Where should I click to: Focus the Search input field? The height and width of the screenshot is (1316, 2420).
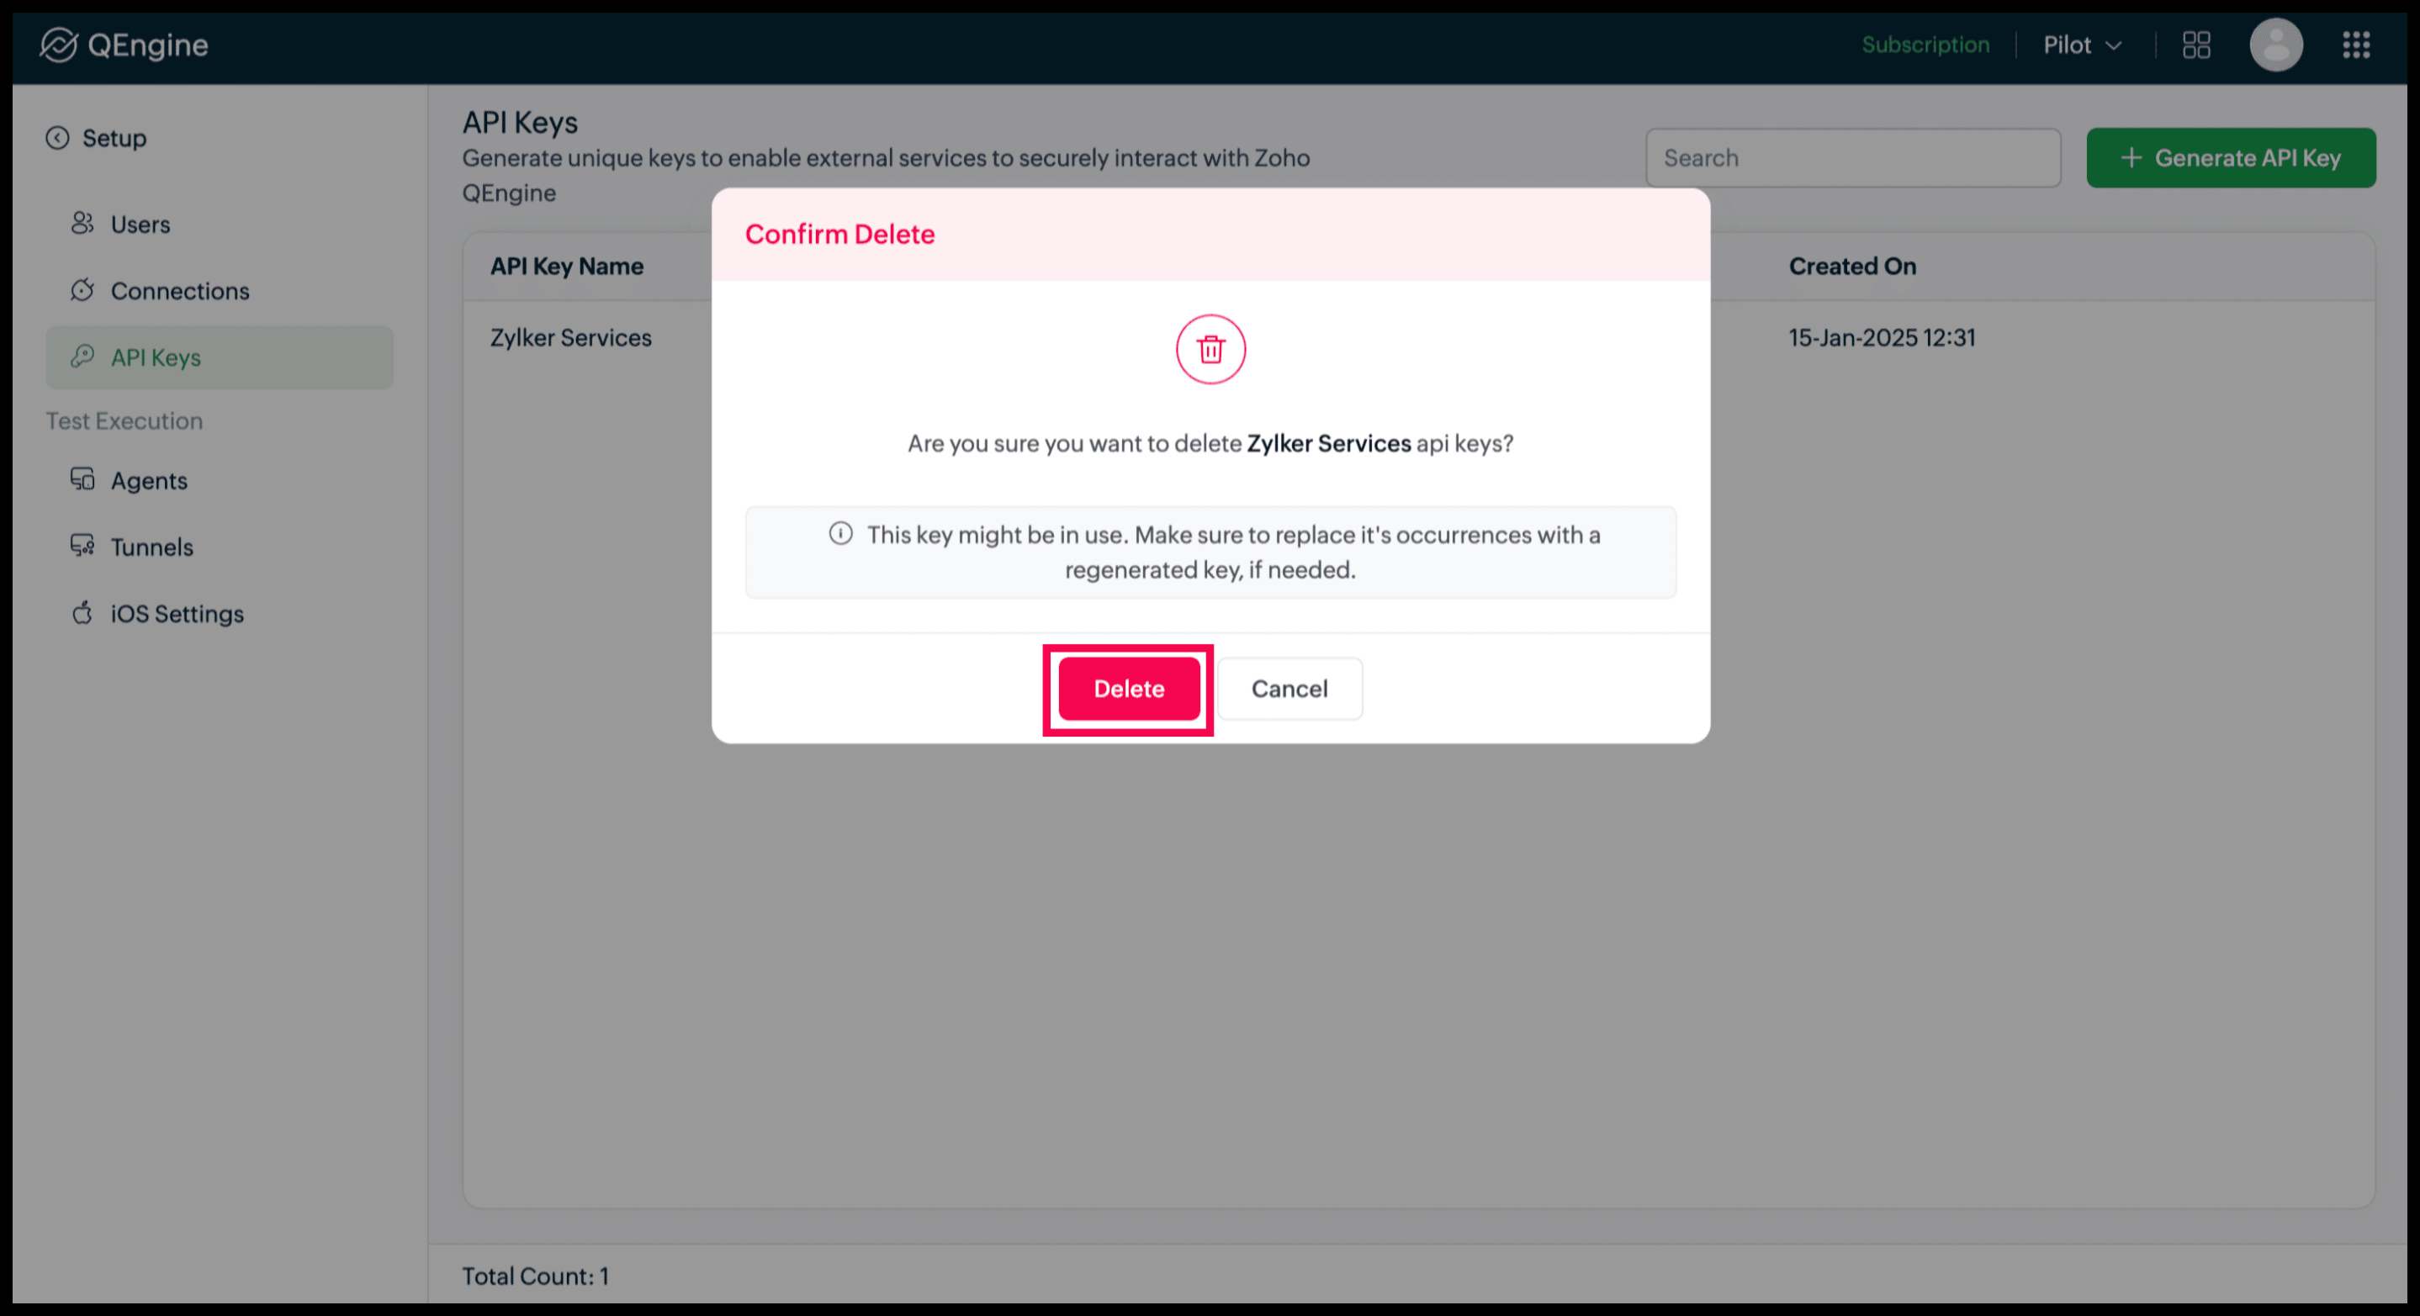point(1854,158)
